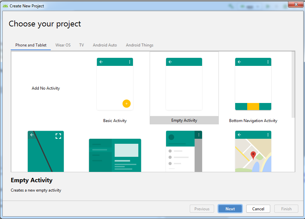Pick the fullscreen activity template thumbnail
This screenshot has height=219, width=305.
coord(46,151)
